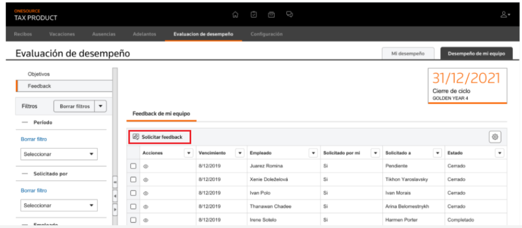Open the user profile menu icon
The image size is (522, 228).
[x=506, y=15]
